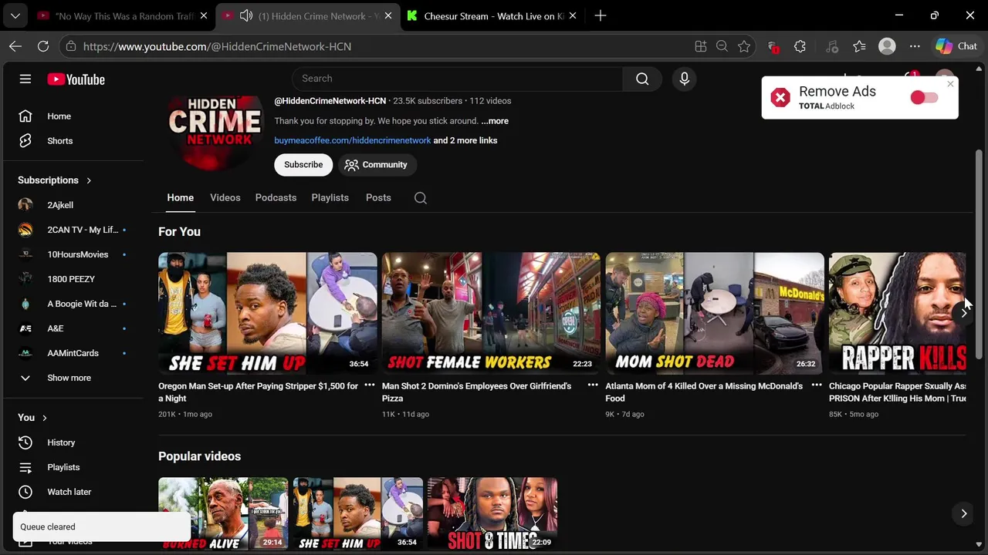The height and width of the screenshot is (555, 988).
Task: Click the YouTube logo
Action: tap(76, 79)
